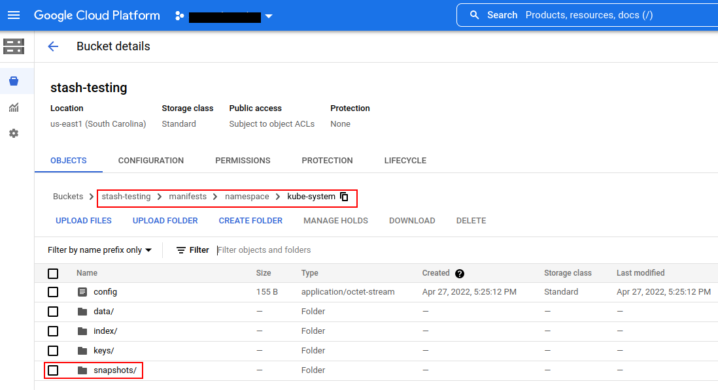Expand the Filter by name prefix dropdown
Viewport: 718px width, 390px height.
(99, 250)
